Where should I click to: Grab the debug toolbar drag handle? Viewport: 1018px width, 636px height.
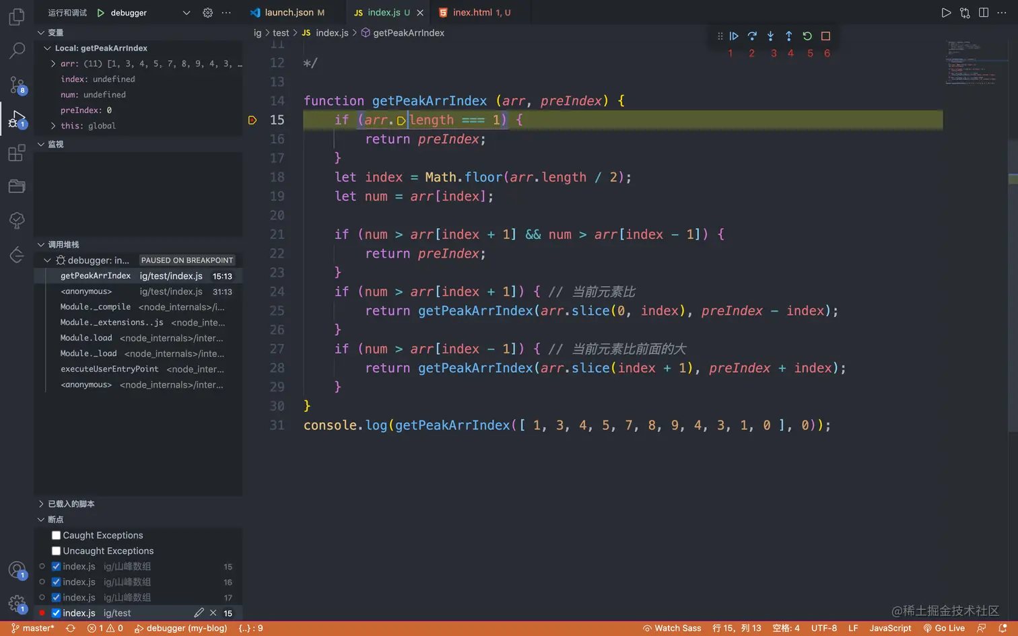720,36
